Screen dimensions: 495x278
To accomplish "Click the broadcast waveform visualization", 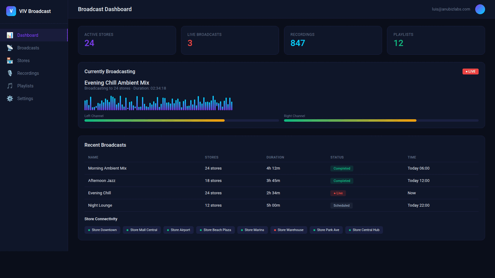I will 159,103.
